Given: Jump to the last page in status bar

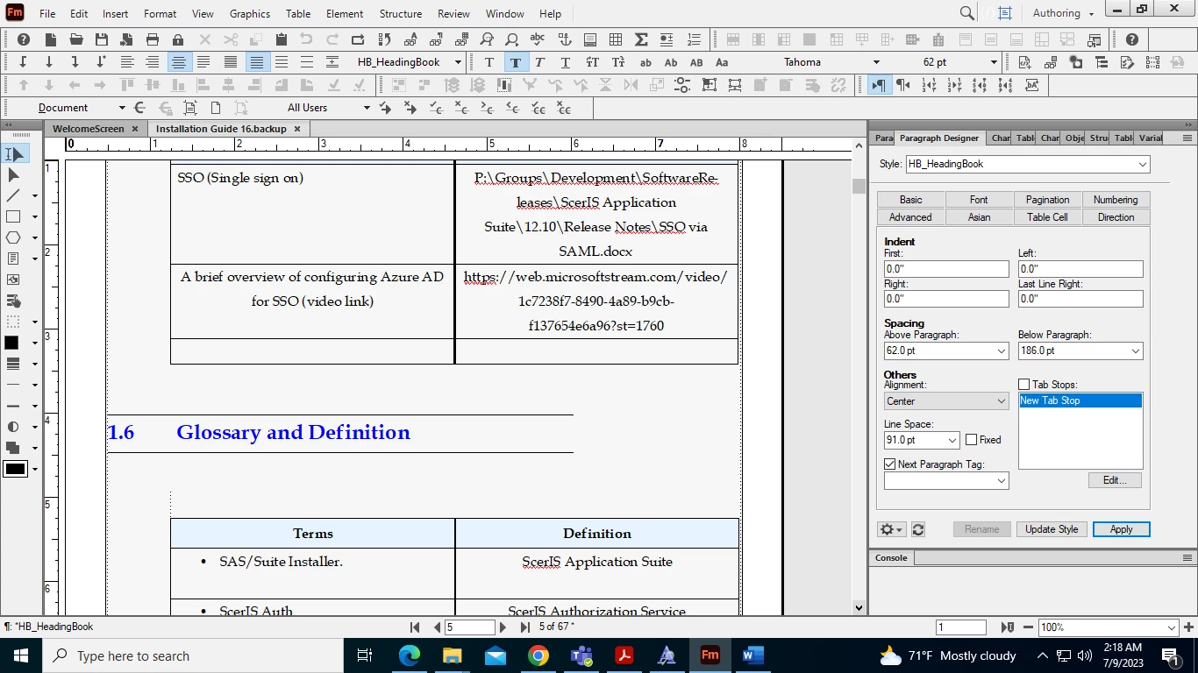Looking at the screenshot, I should (x=524, y=627).
